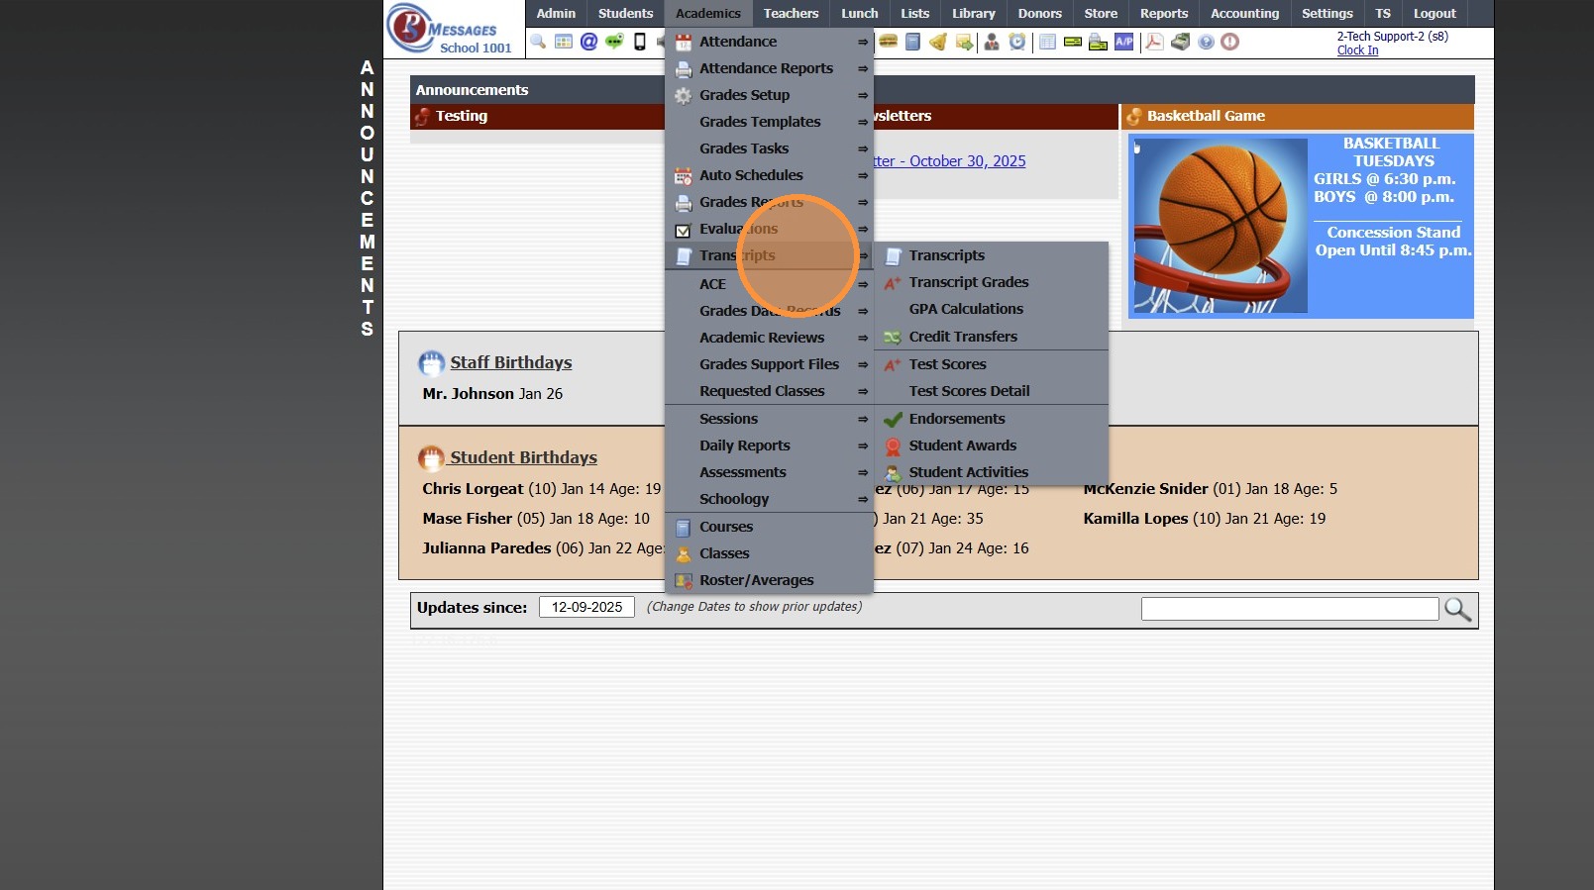Click the green checkmark icon beside Endorsements
The image size is (1594, 890).
pyautogui.click(x=893, y=419)
